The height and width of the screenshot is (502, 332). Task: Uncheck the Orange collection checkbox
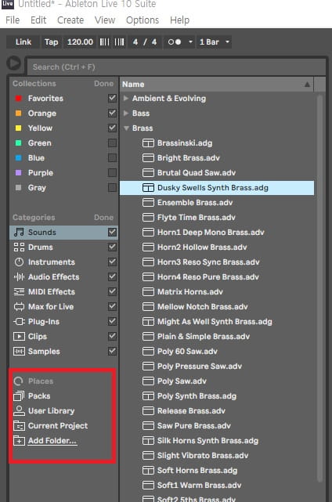pyautogui.click(x=112, y=113)
